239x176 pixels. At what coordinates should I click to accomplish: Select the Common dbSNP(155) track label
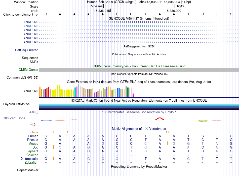coord(22,78)
